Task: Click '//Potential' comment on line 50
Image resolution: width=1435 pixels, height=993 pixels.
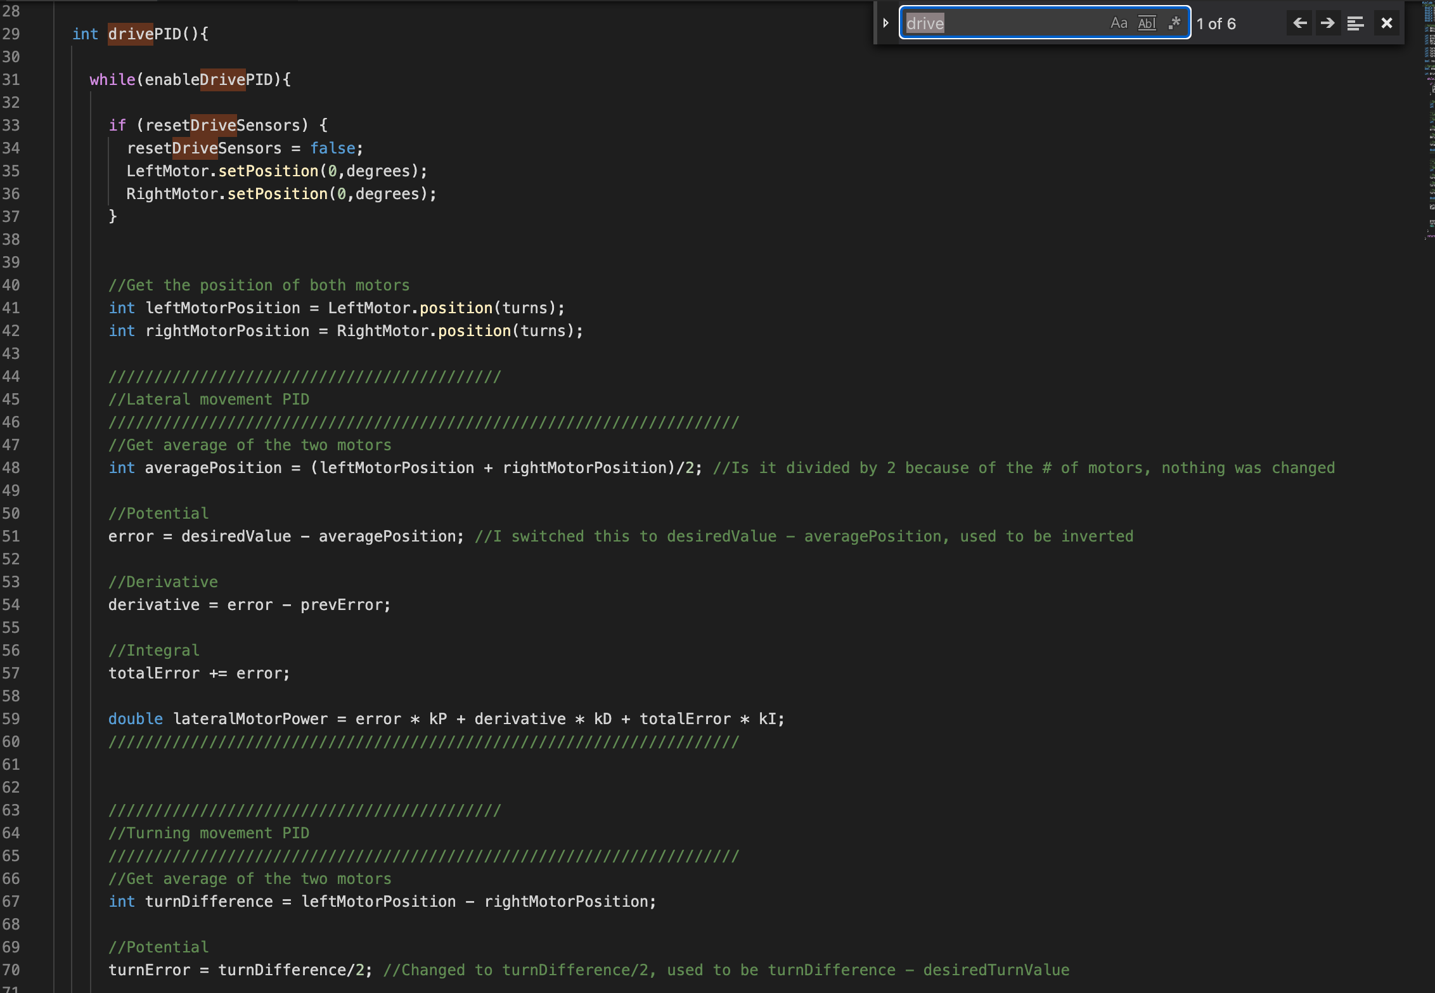Action: (158, 513)
